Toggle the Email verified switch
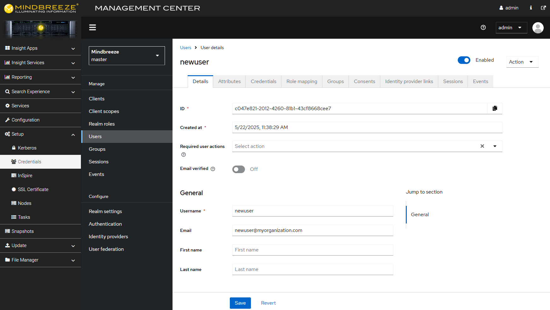Image resolution: width=550 pixels, height=310 pixels. [x=239, y=169]
